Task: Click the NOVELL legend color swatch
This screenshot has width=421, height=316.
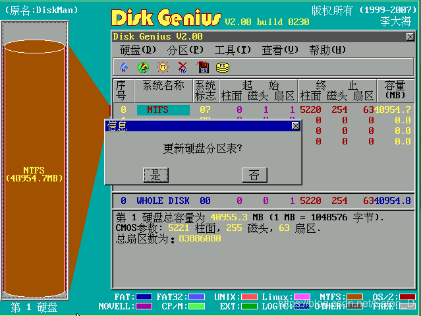Action: 144,306
